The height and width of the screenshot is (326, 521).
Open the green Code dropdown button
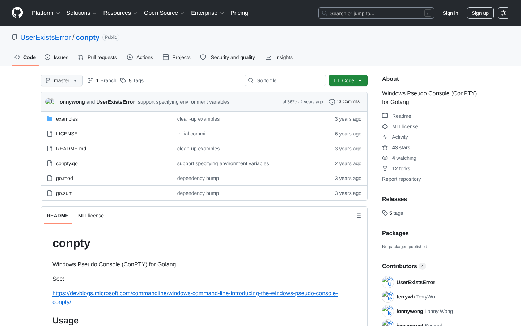click(348, 80)
